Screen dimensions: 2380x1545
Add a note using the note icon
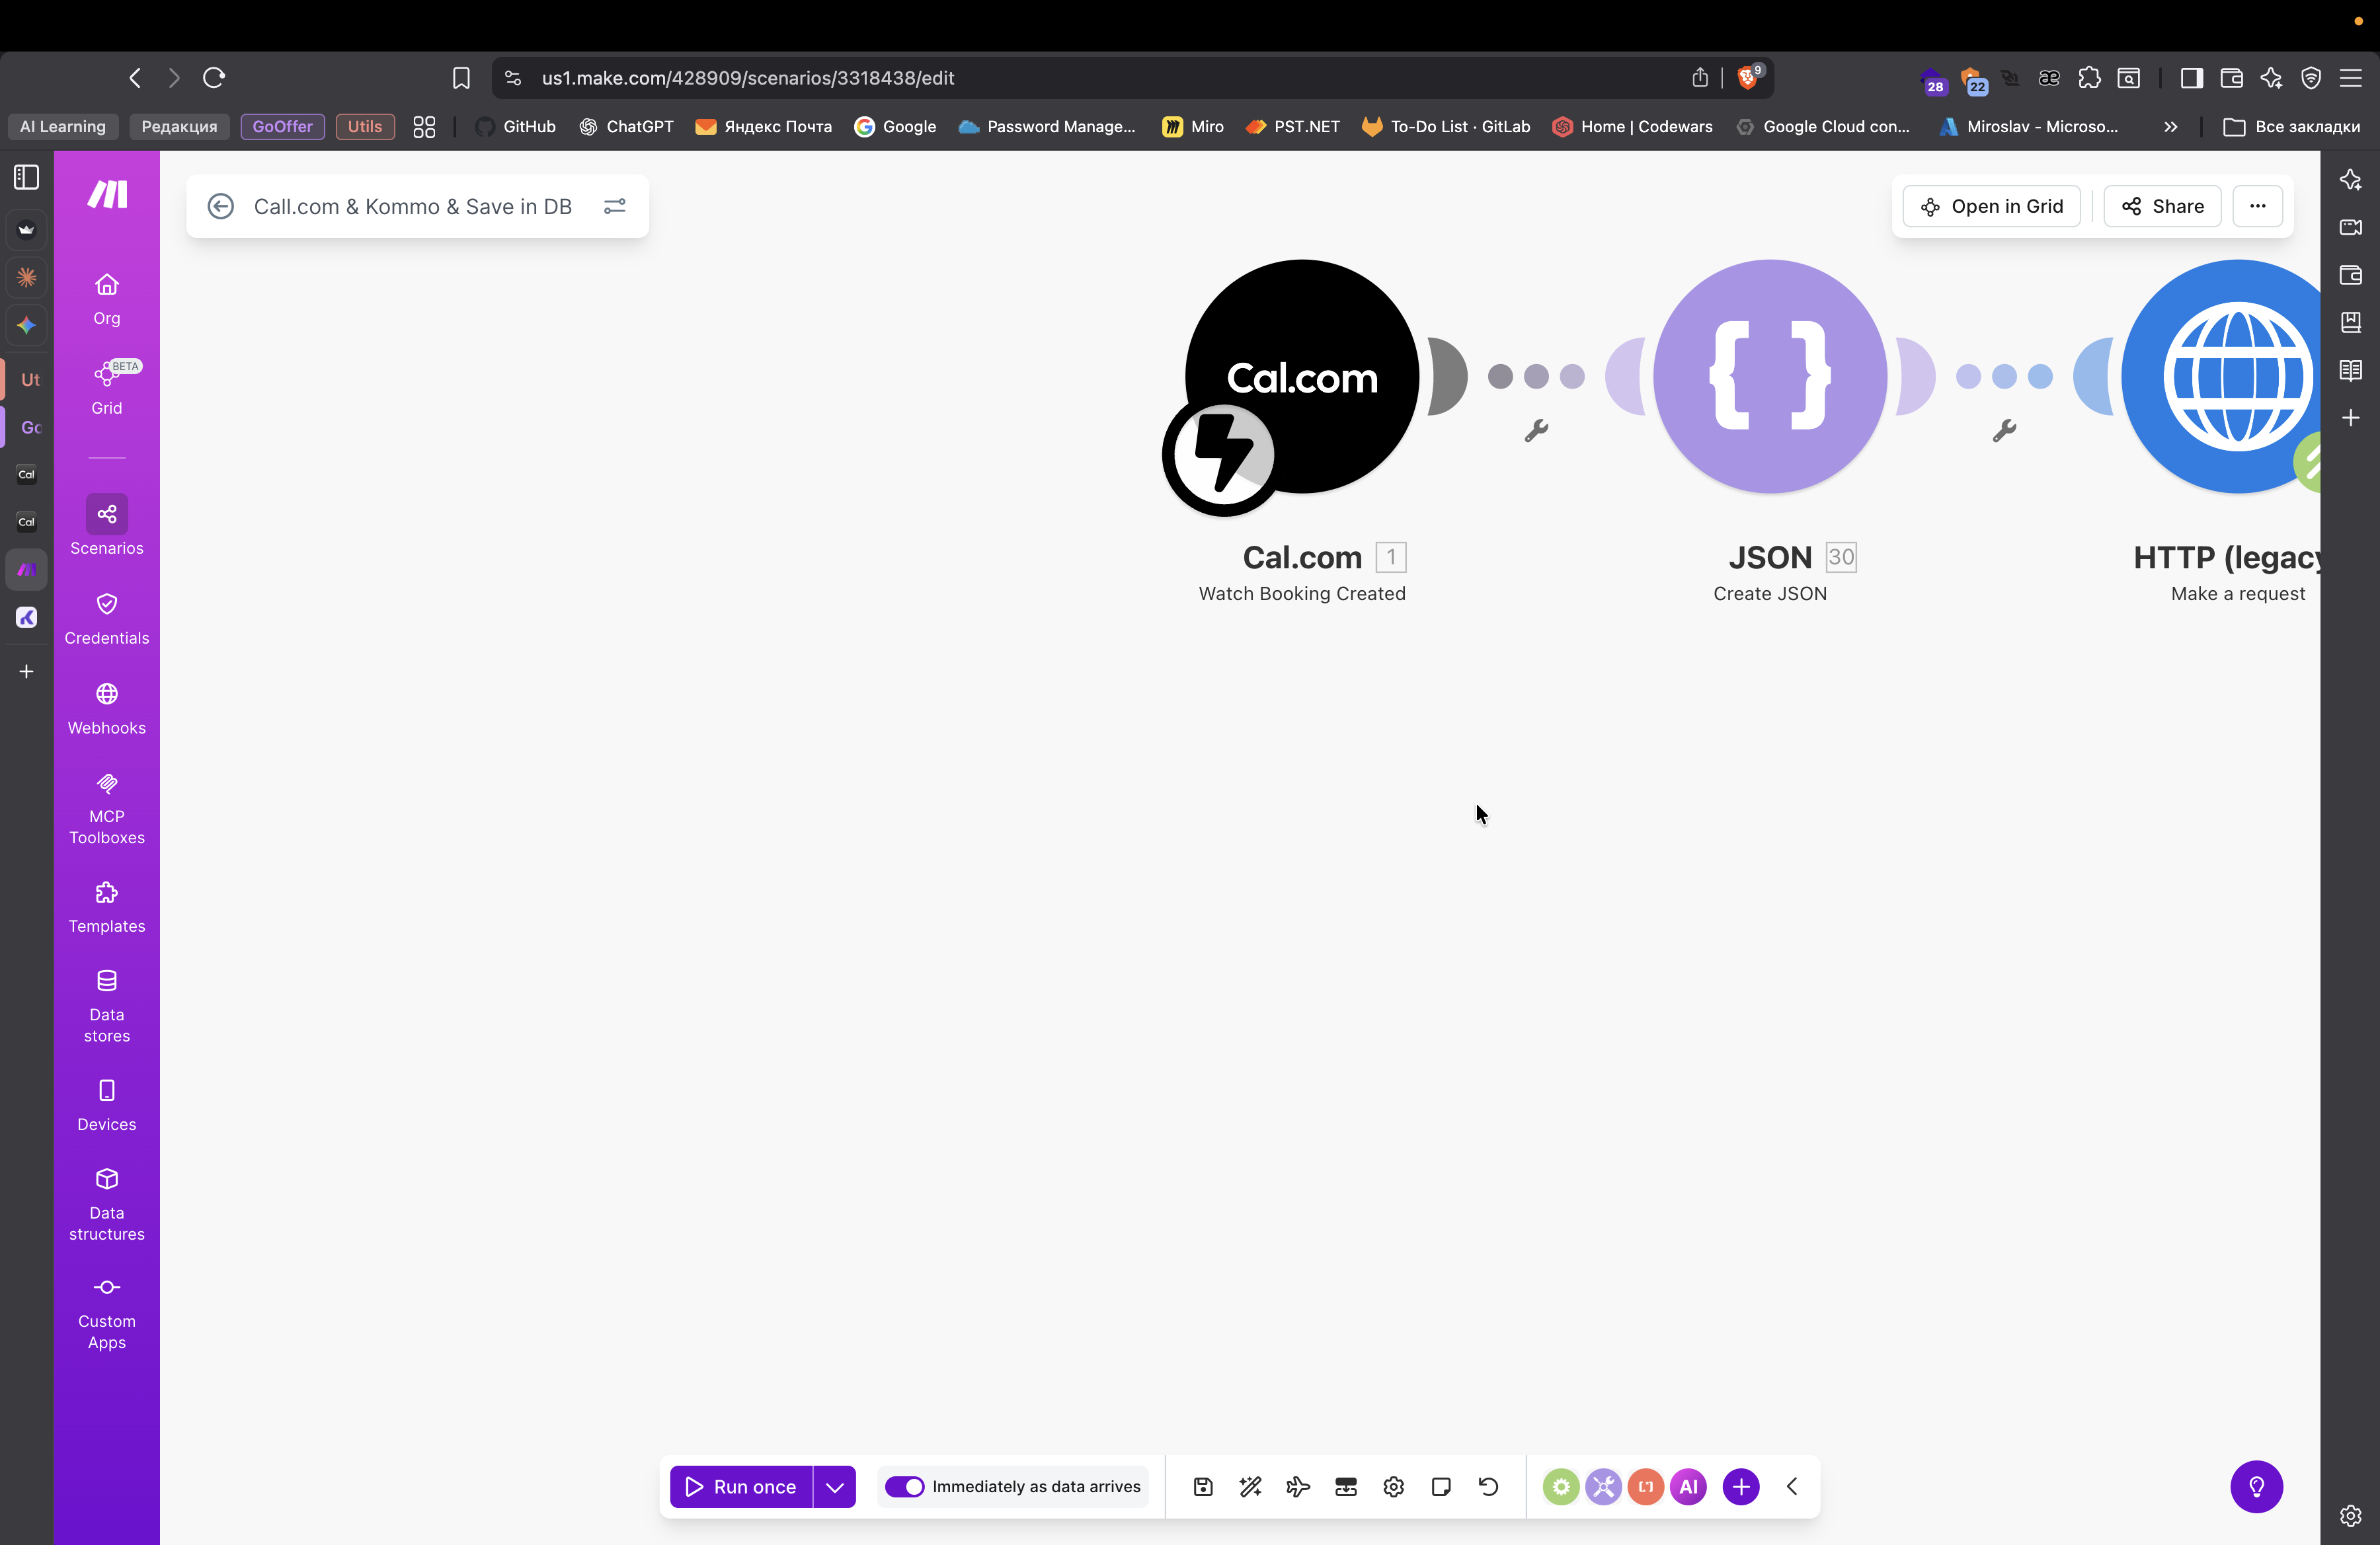point(1441,1486)
